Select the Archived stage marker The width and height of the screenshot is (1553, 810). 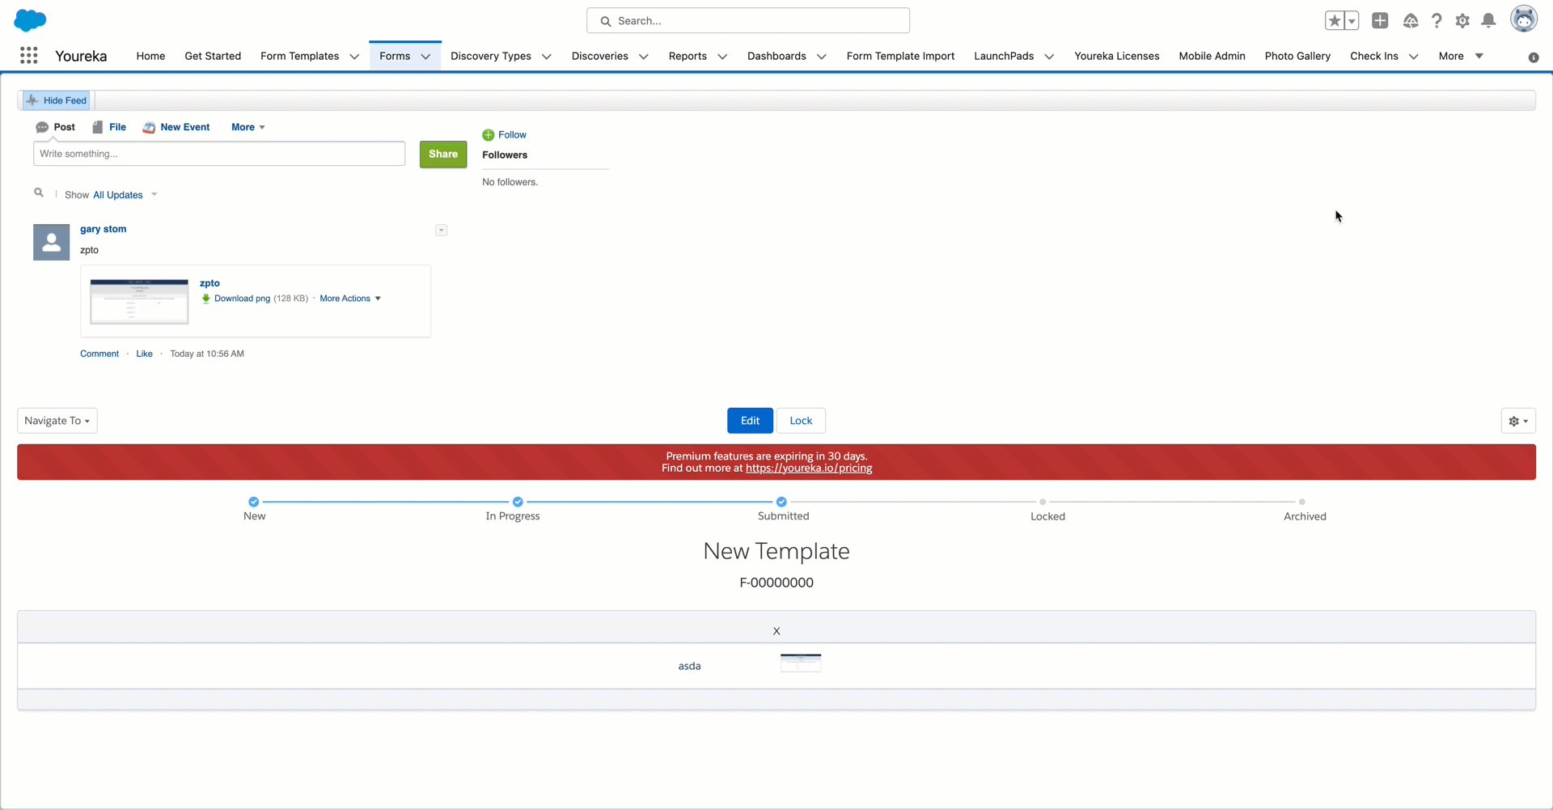tap(1301, 502)
